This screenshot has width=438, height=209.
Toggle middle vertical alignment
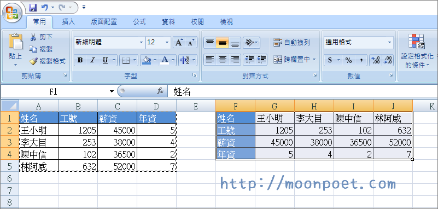click(223, 43)
